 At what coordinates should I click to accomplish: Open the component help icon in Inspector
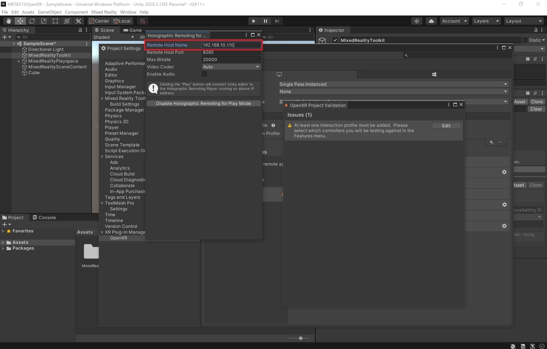click(528, 59)
